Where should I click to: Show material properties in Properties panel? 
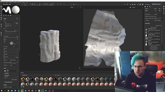pyautogui.click(x=11, y=16)
